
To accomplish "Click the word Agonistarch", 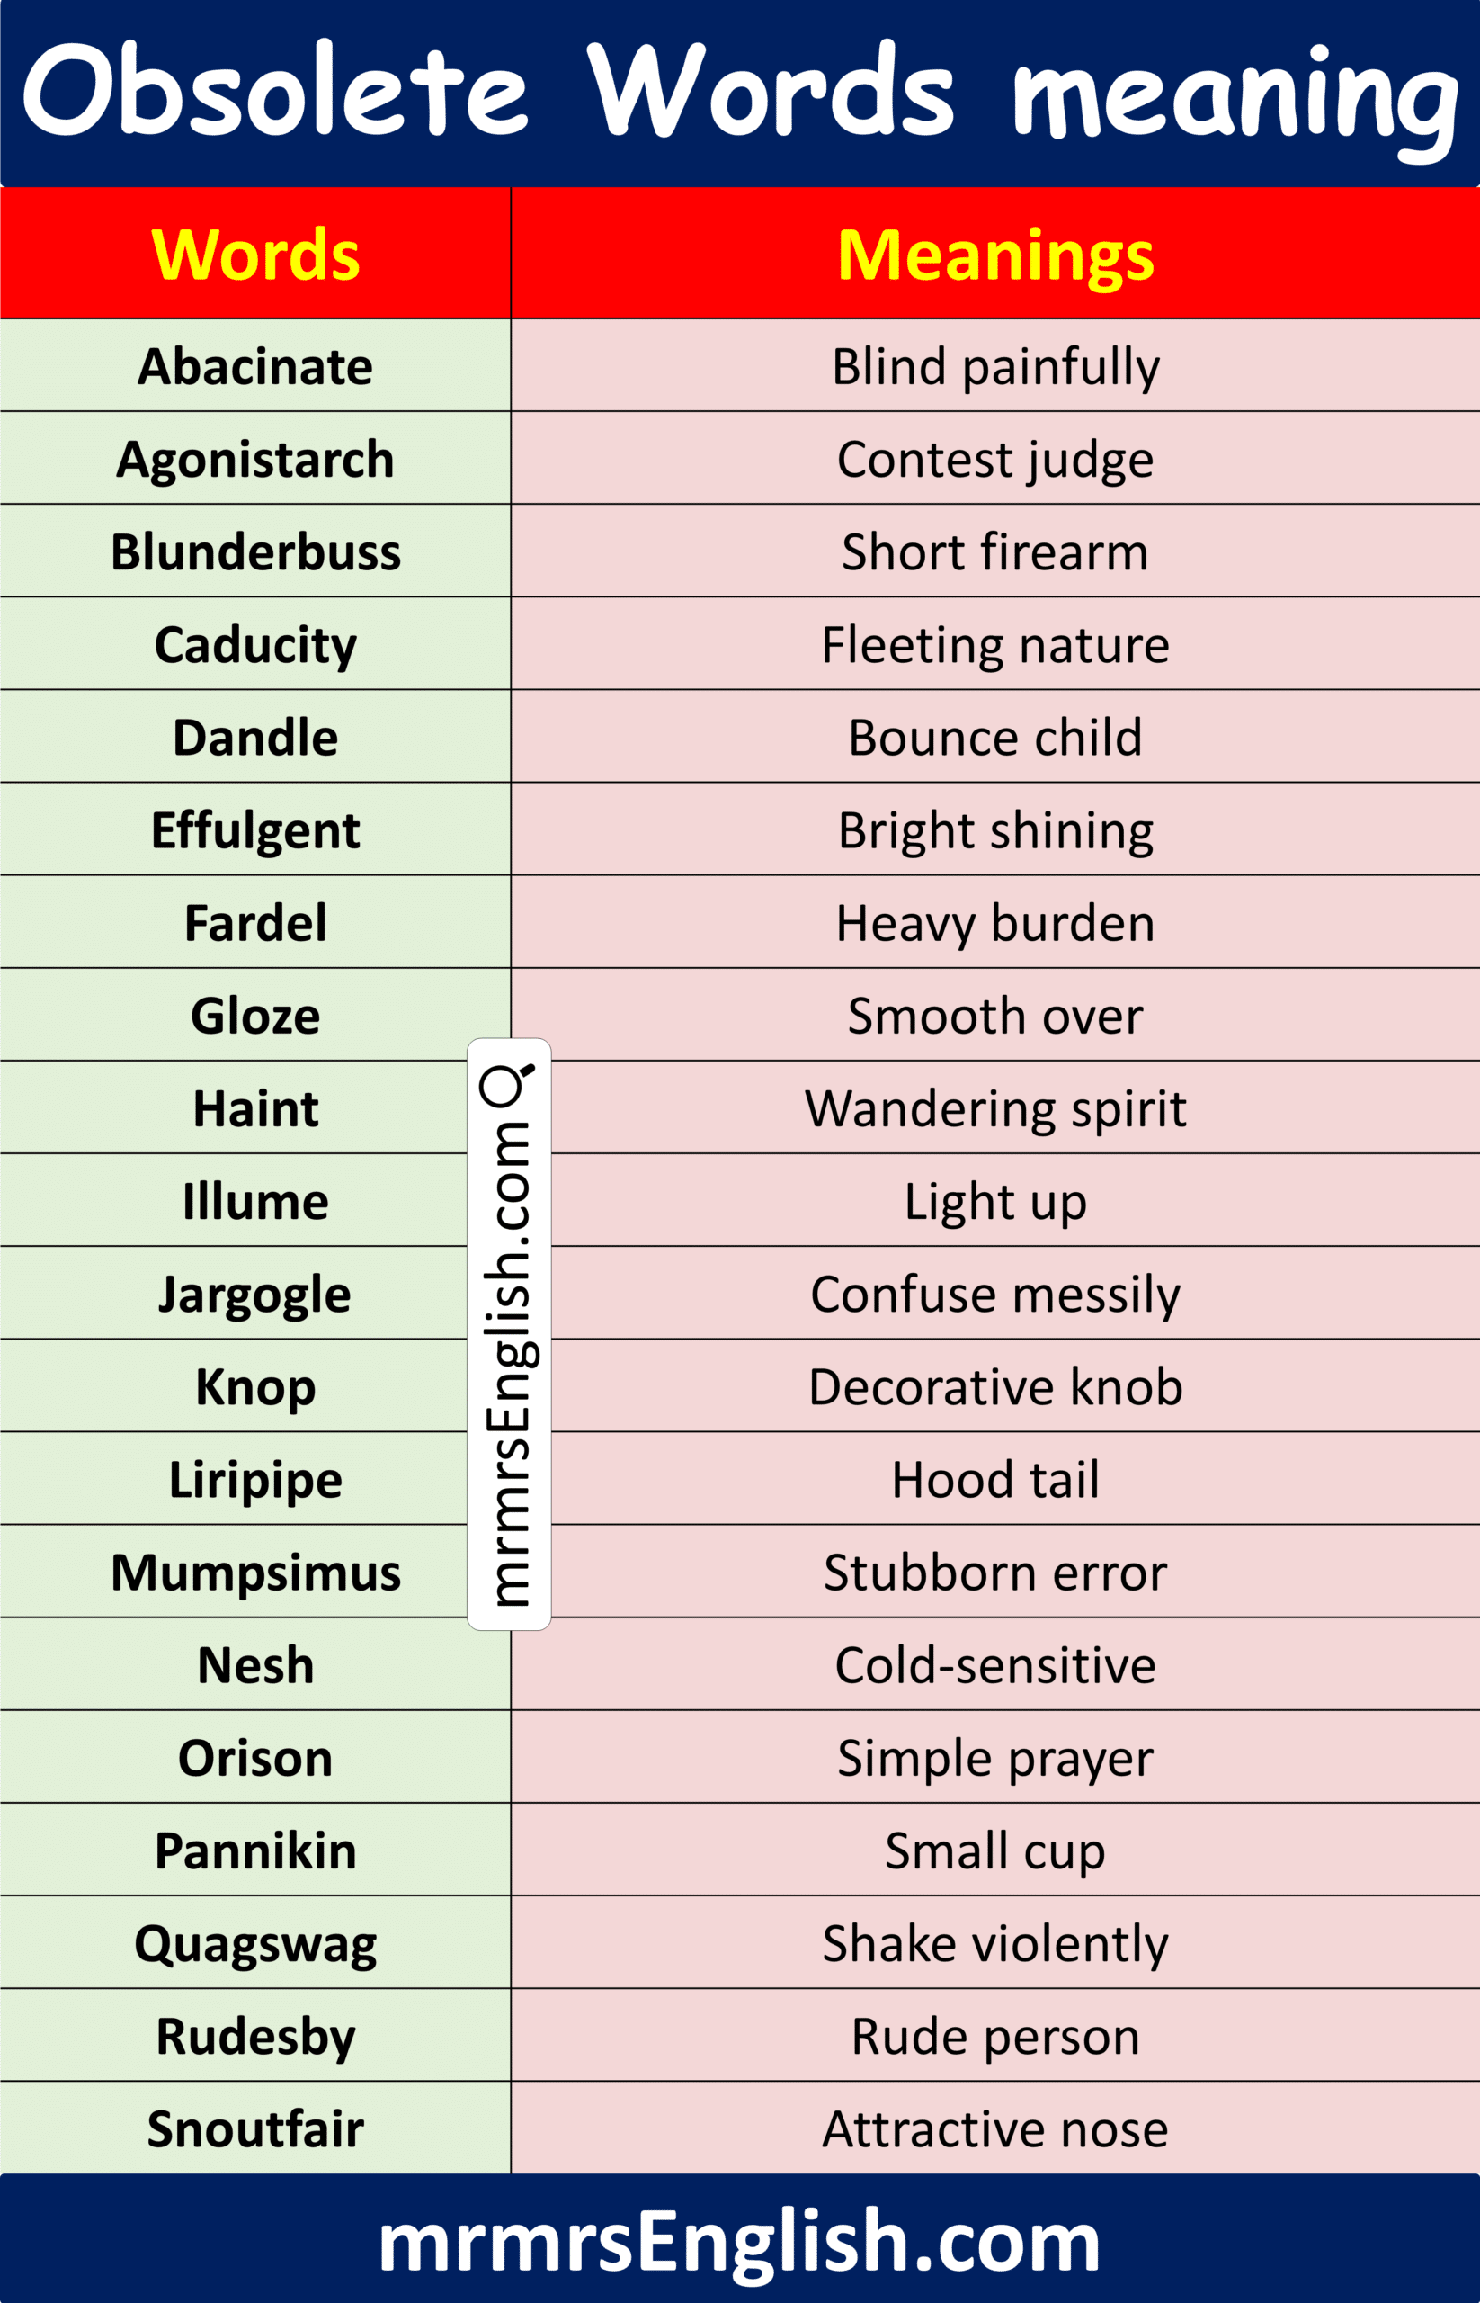I will (255, 460).
